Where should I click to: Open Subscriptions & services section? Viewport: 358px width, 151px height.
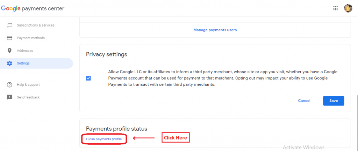(36, 25)
